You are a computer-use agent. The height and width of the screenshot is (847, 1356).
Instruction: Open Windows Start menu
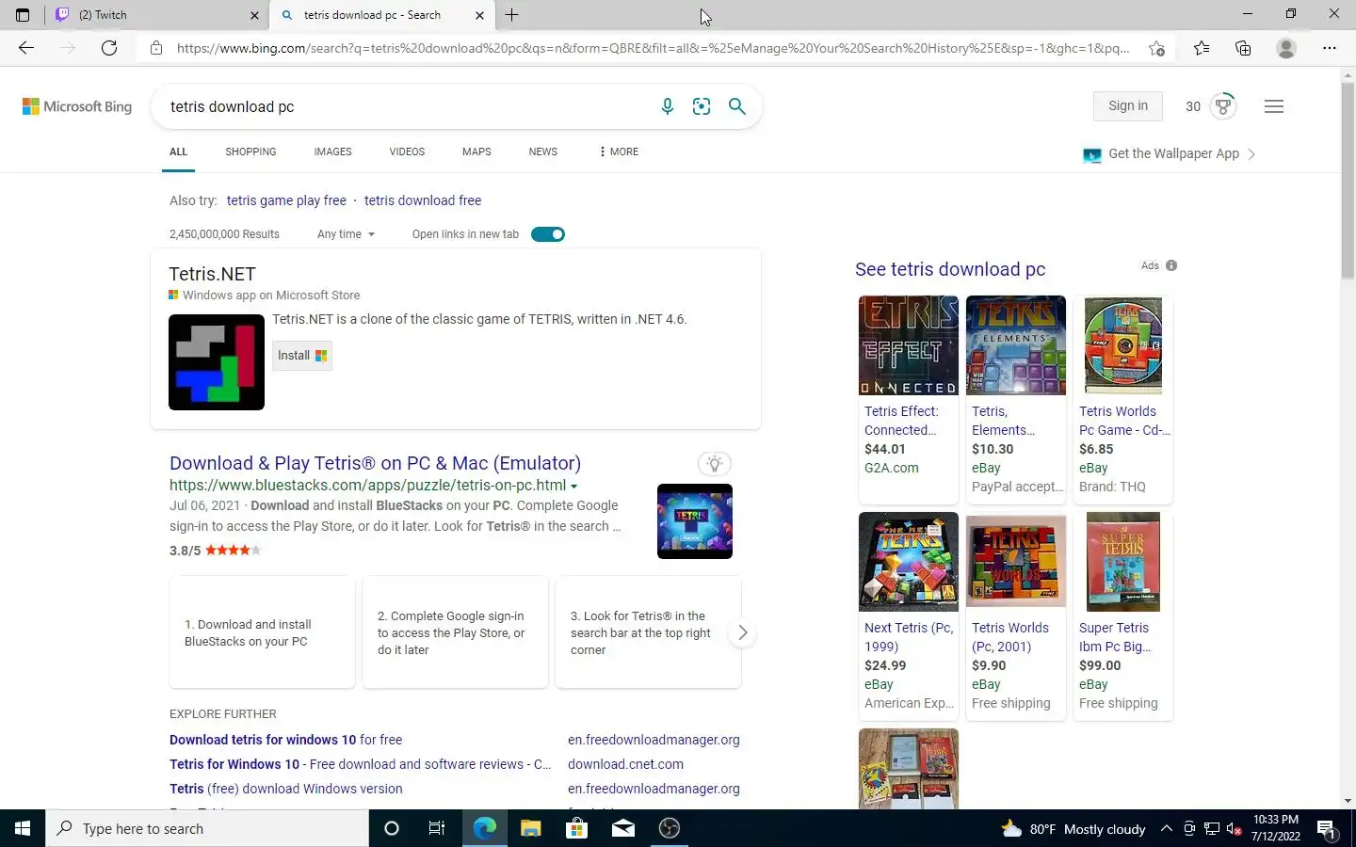pos(23,828)
